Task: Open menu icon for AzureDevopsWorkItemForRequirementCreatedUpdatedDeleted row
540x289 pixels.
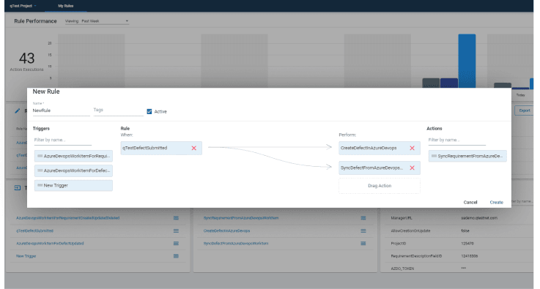Action: pyautogui.click(x=176, y=218)
